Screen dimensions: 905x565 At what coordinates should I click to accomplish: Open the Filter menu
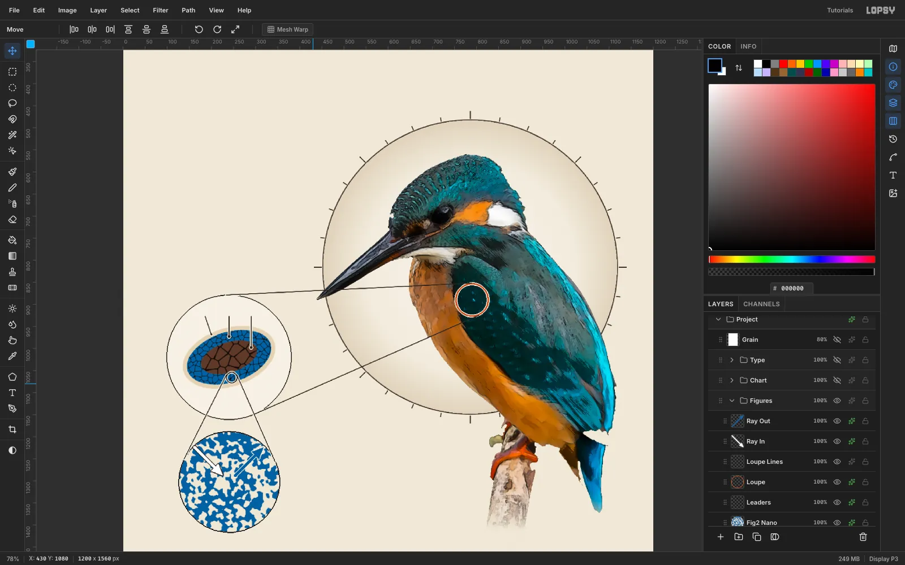click(161, 10)
